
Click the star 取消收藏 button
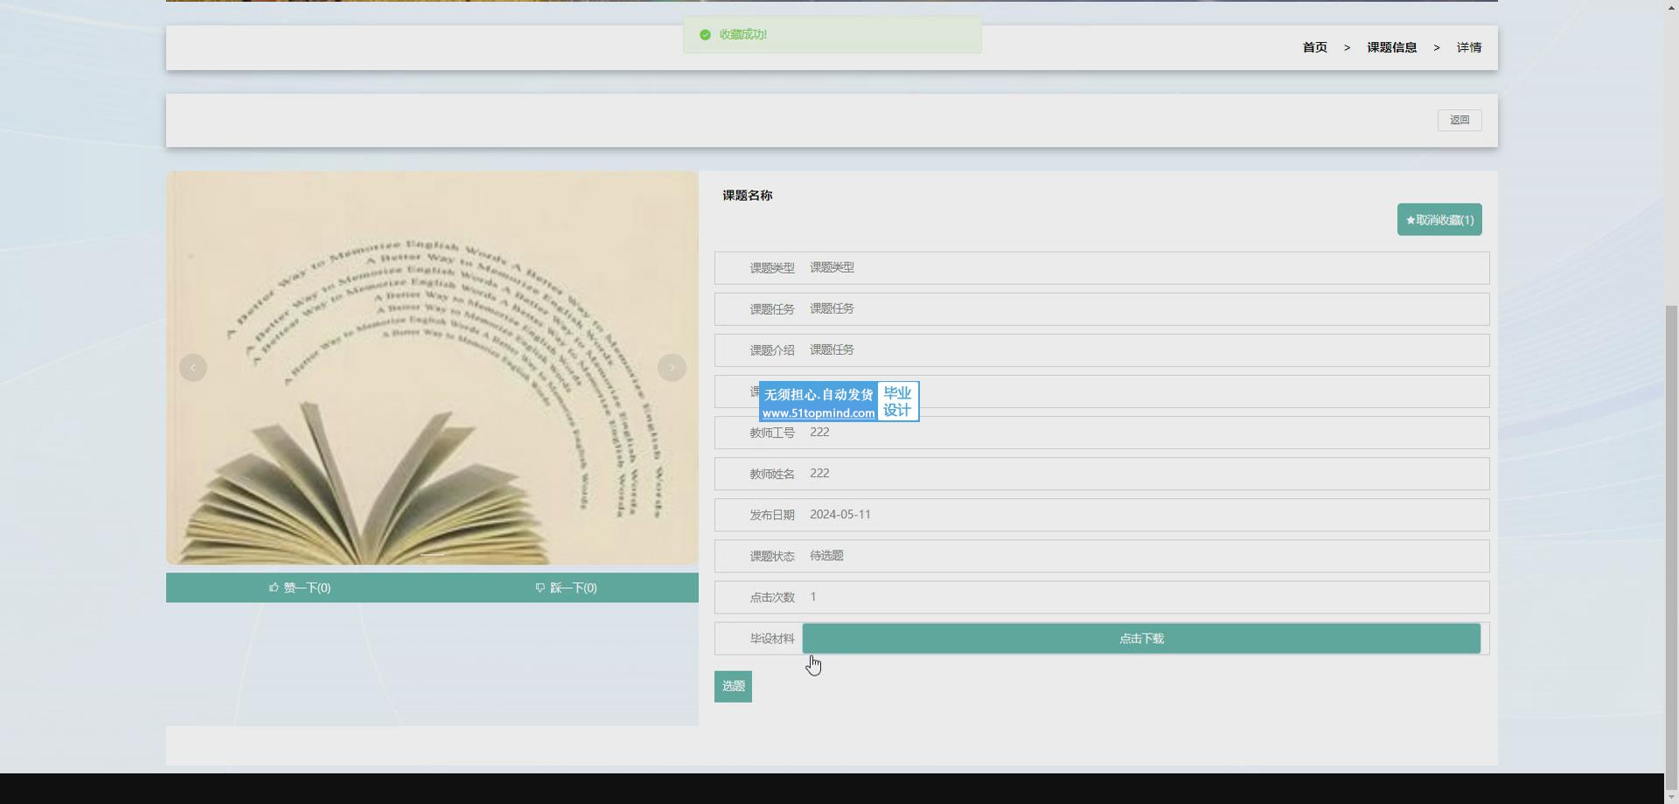coord(1439,219)
